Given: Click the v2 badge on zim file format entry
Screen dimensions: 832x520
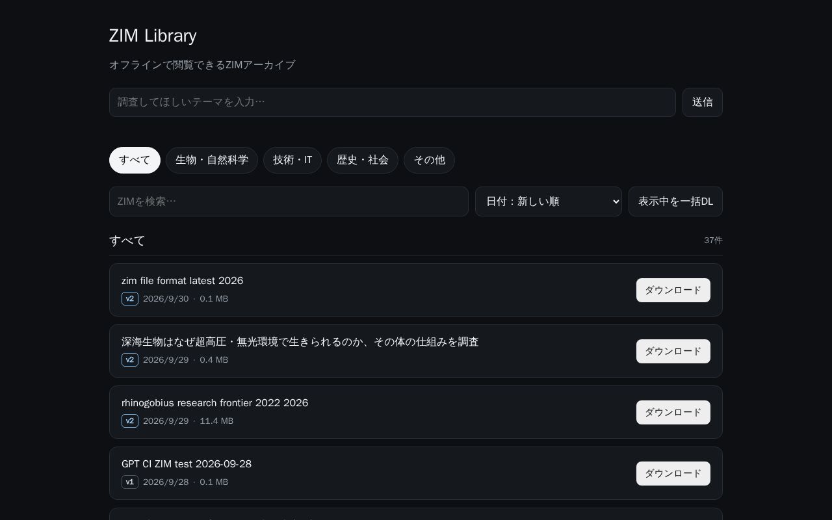Looking at the screenshot, I should coord(130,299).
